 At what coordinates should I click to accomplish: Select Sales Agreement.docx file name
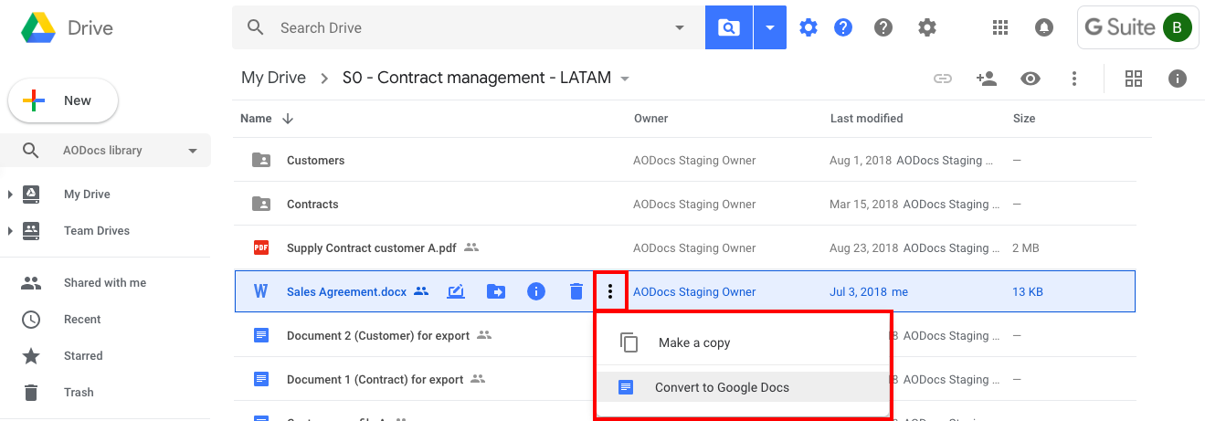pos(346,291)
